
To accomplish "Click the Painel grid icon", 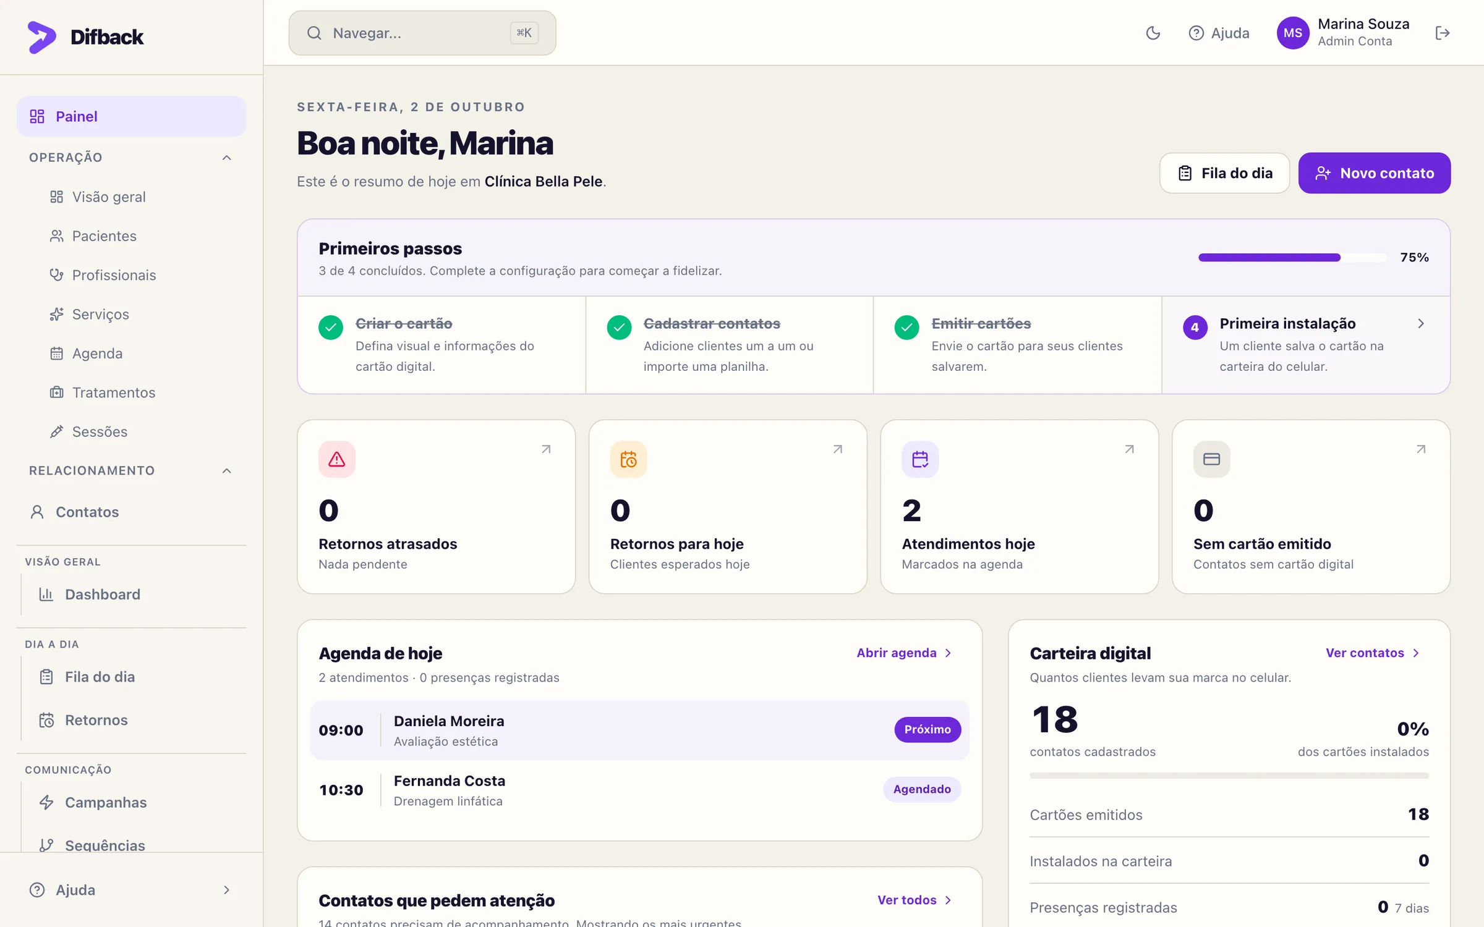I will coord(37,116).
